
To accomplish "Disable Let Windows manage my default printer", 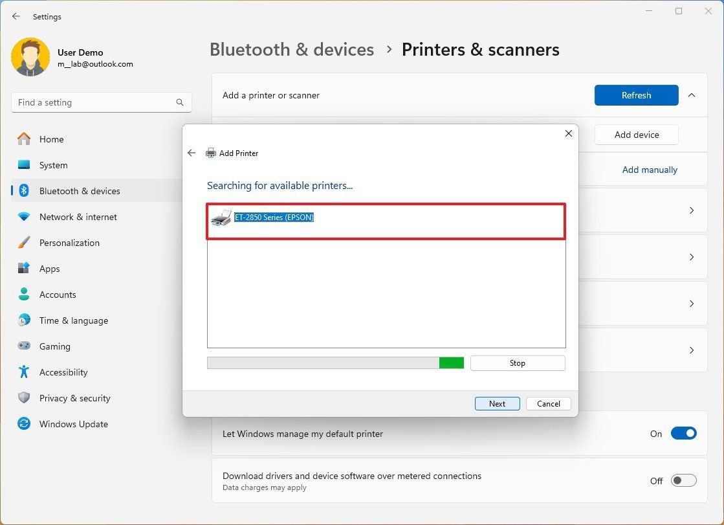I will (684, 433).
